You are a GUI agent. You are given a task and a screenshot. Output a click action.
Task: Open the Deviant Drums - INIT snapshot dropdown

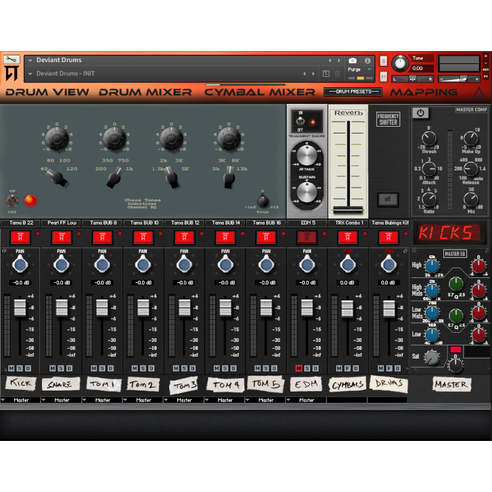(x=30, y=74)
